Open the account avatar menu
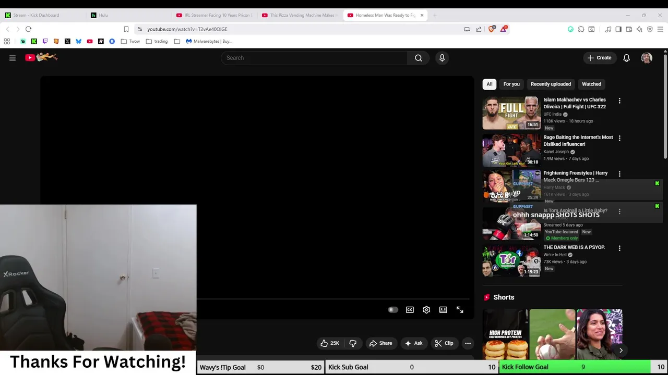This screenshot has width=668, height=375. [x=647, y=58]
